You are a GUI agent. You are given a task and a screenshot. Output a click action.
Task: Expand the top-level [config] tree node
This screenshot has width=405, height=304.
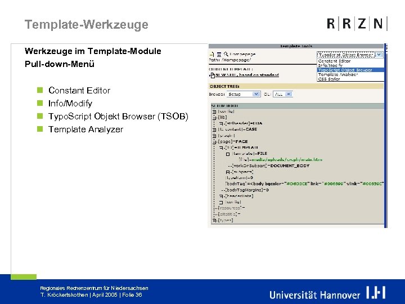click(214, 111)
